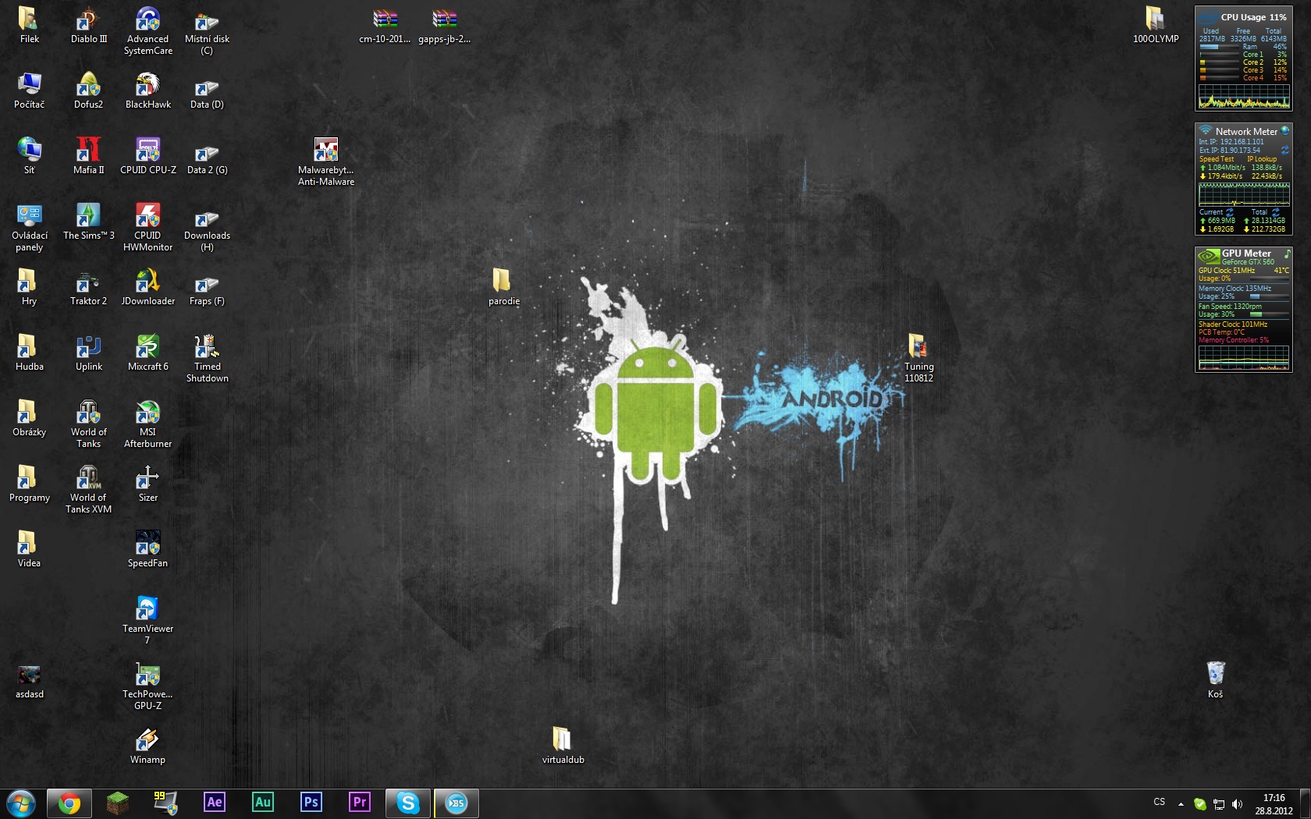Screen dimensions: 1311x819
Task: Open the Koš recycle bin
Action: (x=1216, y=680)
